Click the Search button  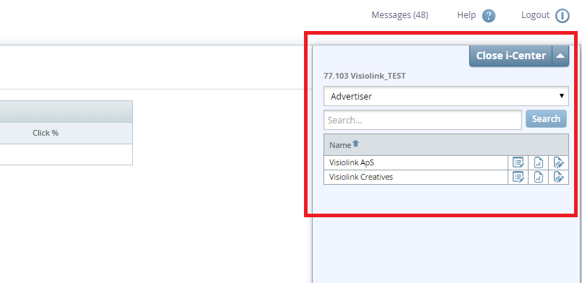click(546, 119)
